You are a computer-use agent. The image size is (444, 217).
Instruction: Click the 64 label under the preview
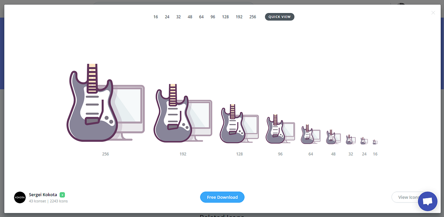tap(310, 154)
